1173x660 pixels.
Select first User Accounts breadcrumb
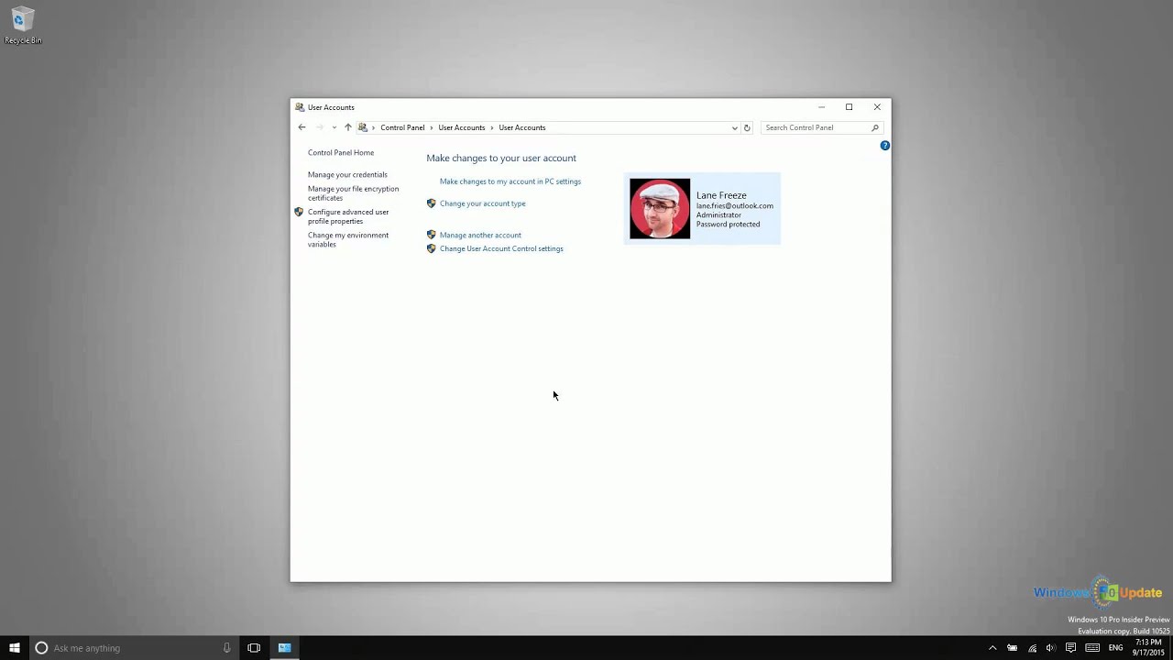[x=461, y=127]
